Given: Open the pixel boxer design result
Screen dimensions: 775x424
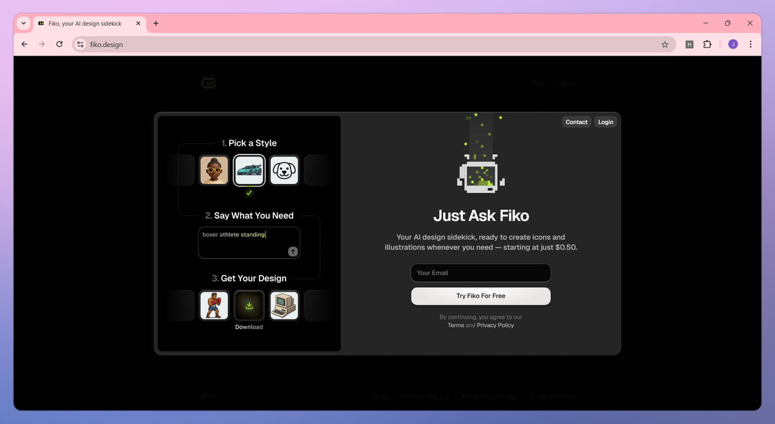Looking at the screenshot, I should pos(214,305).
